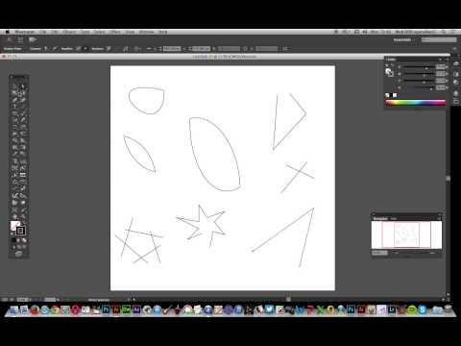Click After Effects icon in the Dock

pos(136,309)
